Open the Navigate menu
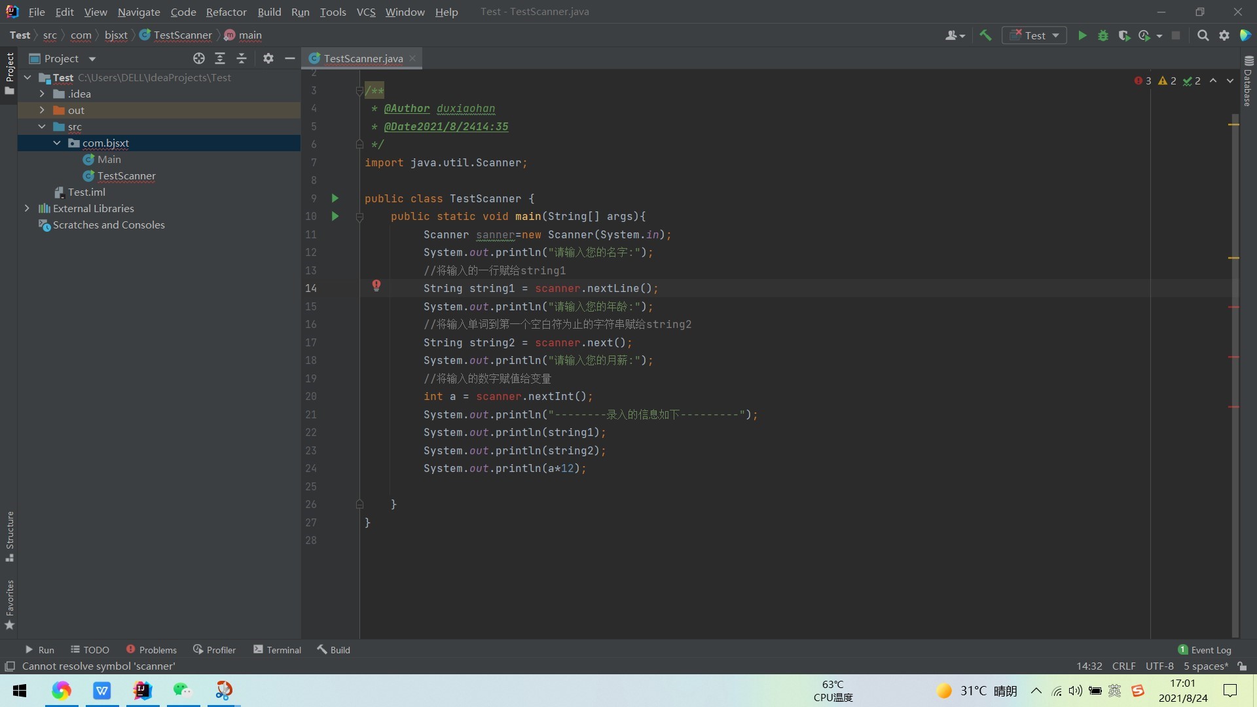Viewport: 1257px width, 707px height. click(x=139, y=12)
